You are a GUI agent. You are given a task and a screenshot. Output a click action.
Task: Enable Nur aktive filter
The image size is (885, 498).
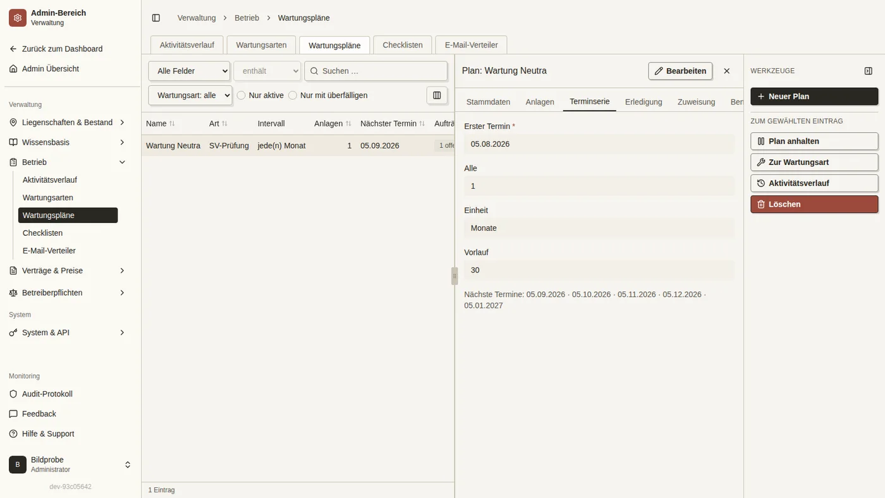click(x=241, y=95)
